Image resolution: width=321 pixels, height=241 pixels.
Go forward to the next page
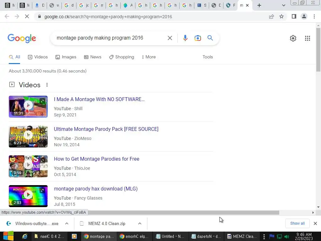point(17,17)
